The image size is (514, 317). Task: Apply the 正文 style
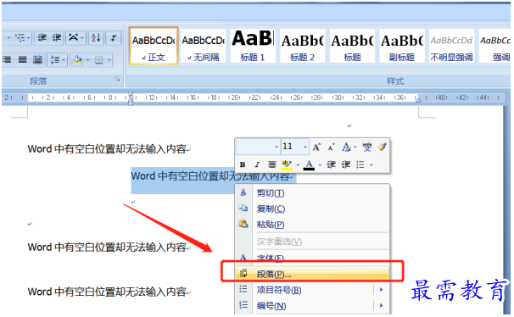(154, 46)
